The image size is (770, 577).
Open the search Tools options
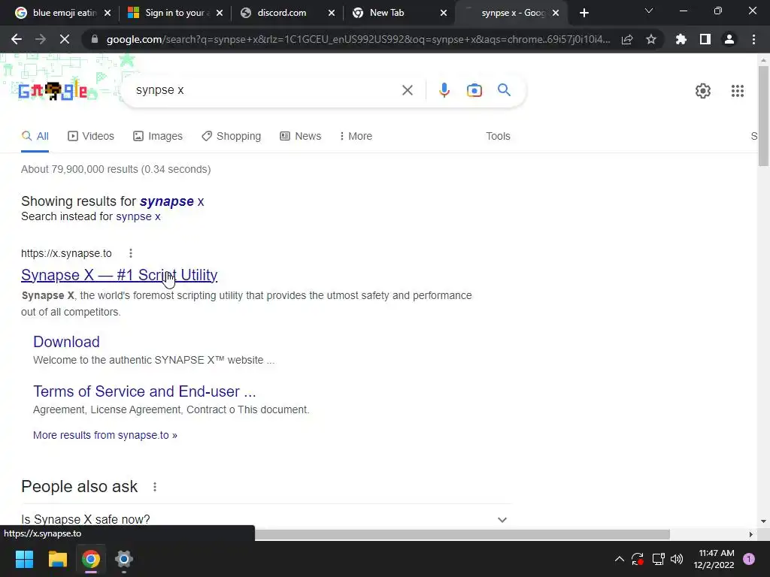point(498,136)
